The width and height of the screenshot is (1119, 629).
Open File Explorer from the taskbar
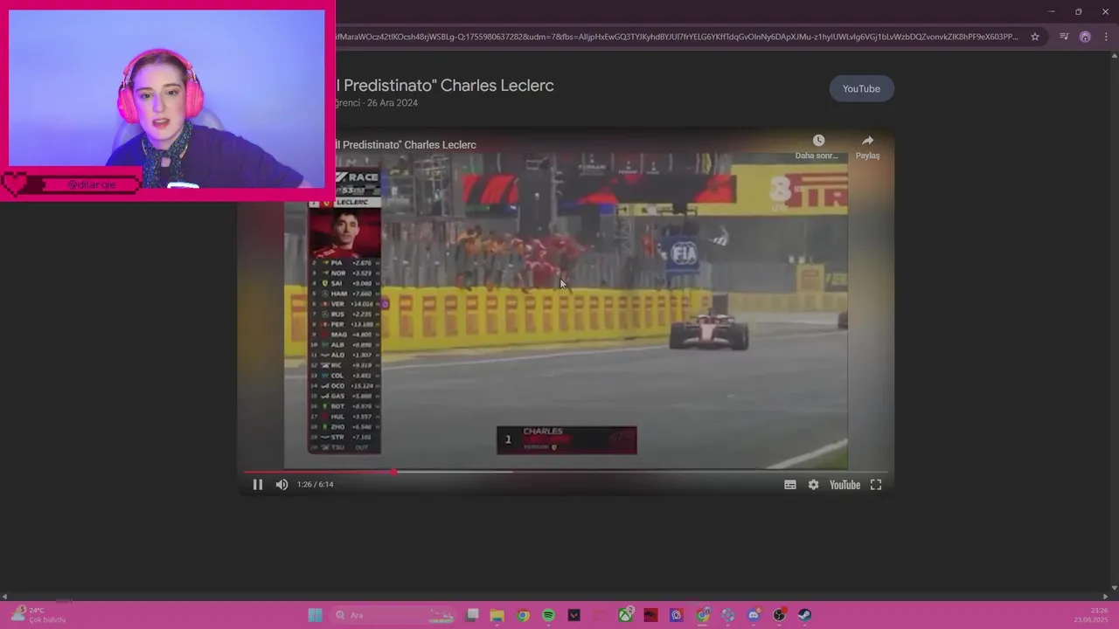[497, 615]
